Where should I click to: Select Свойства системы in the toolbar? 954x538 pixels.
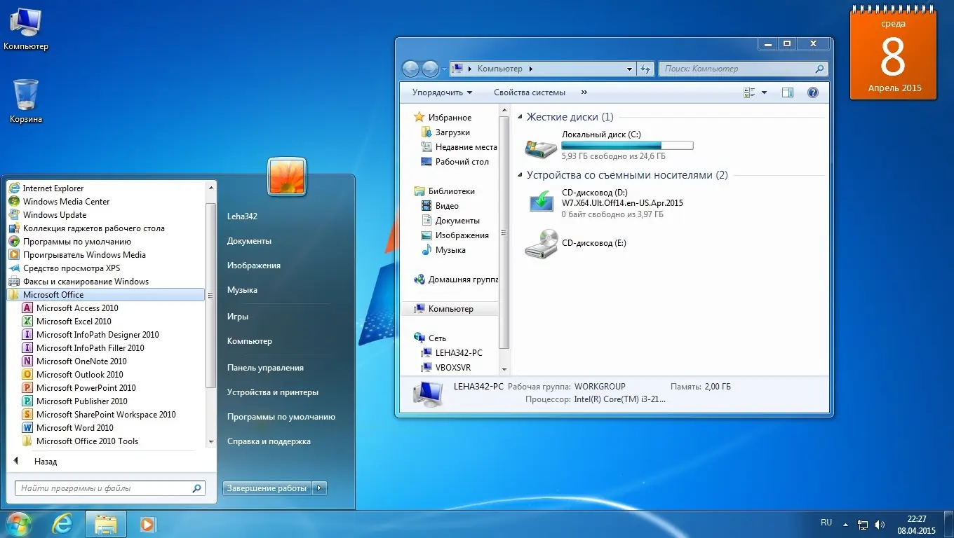click(529, 92)
